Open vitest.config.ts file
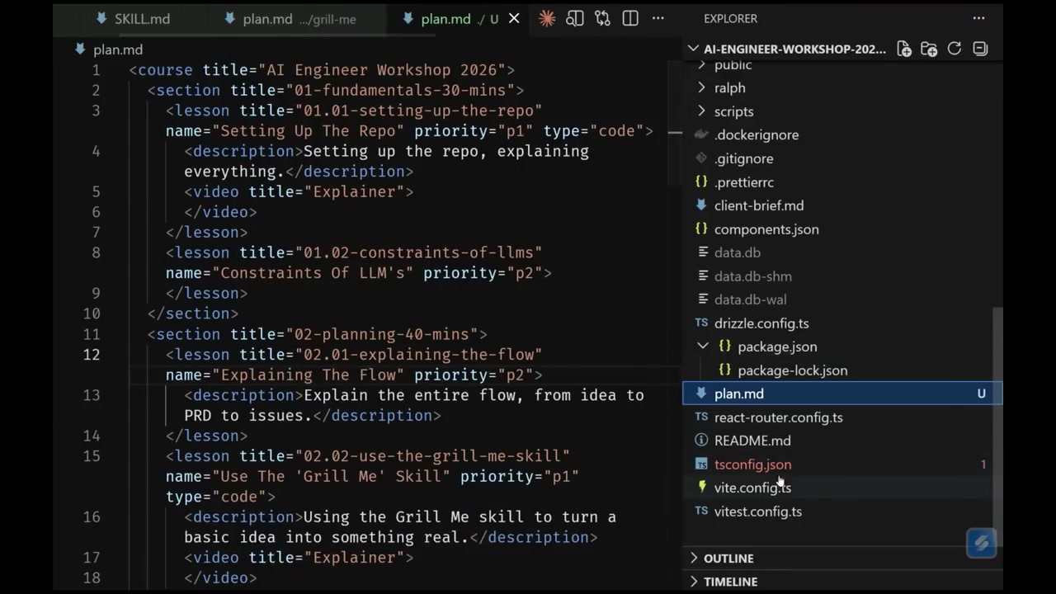 click(x=757, y=511)
